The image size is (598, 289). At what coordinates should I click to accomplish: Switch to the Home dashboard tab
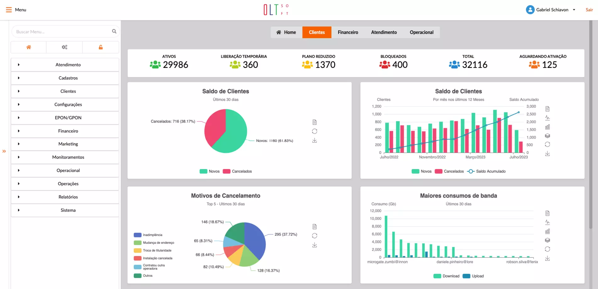[x=286, y=32]
